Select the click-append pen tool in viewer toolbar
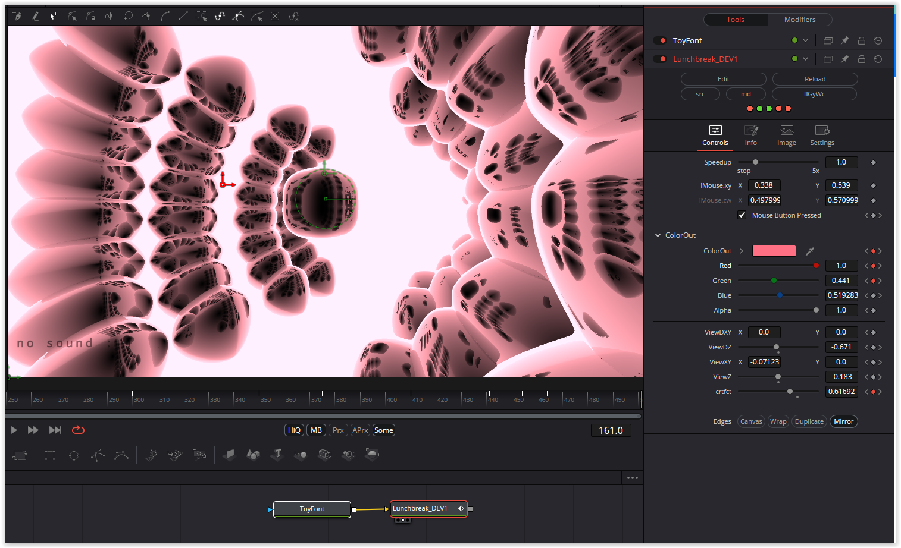The image size is (901, 548). tap(17, 16)
